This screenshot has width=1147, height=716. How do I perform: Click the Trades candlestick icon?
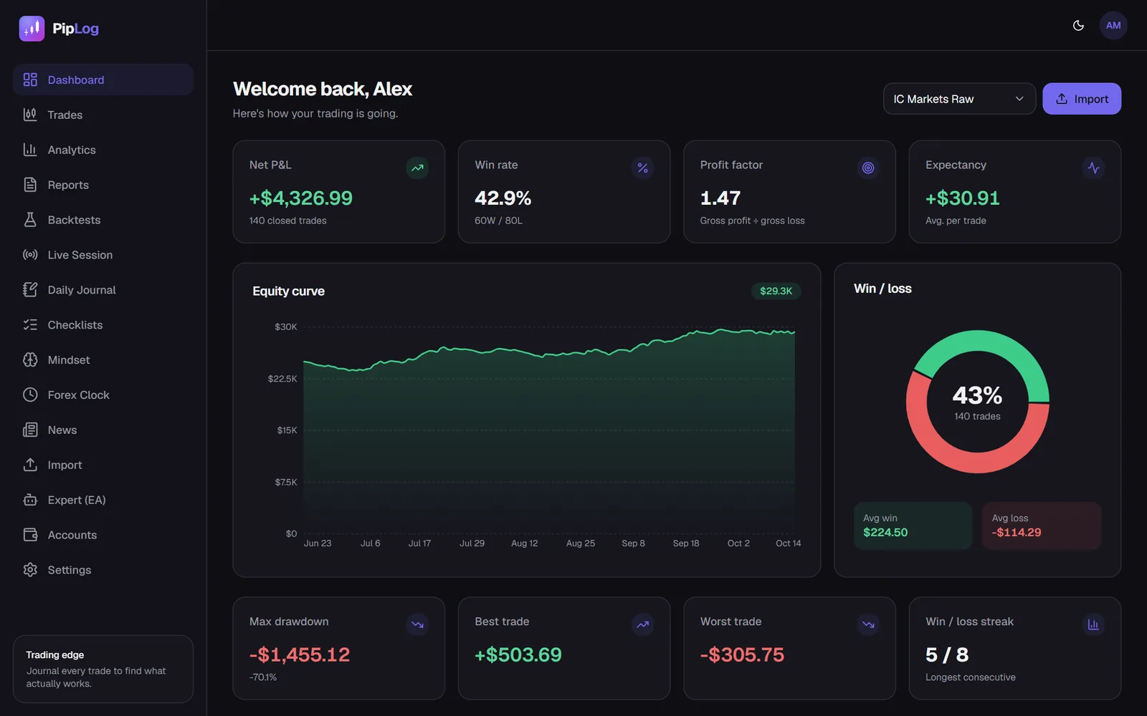pos(30,115)
